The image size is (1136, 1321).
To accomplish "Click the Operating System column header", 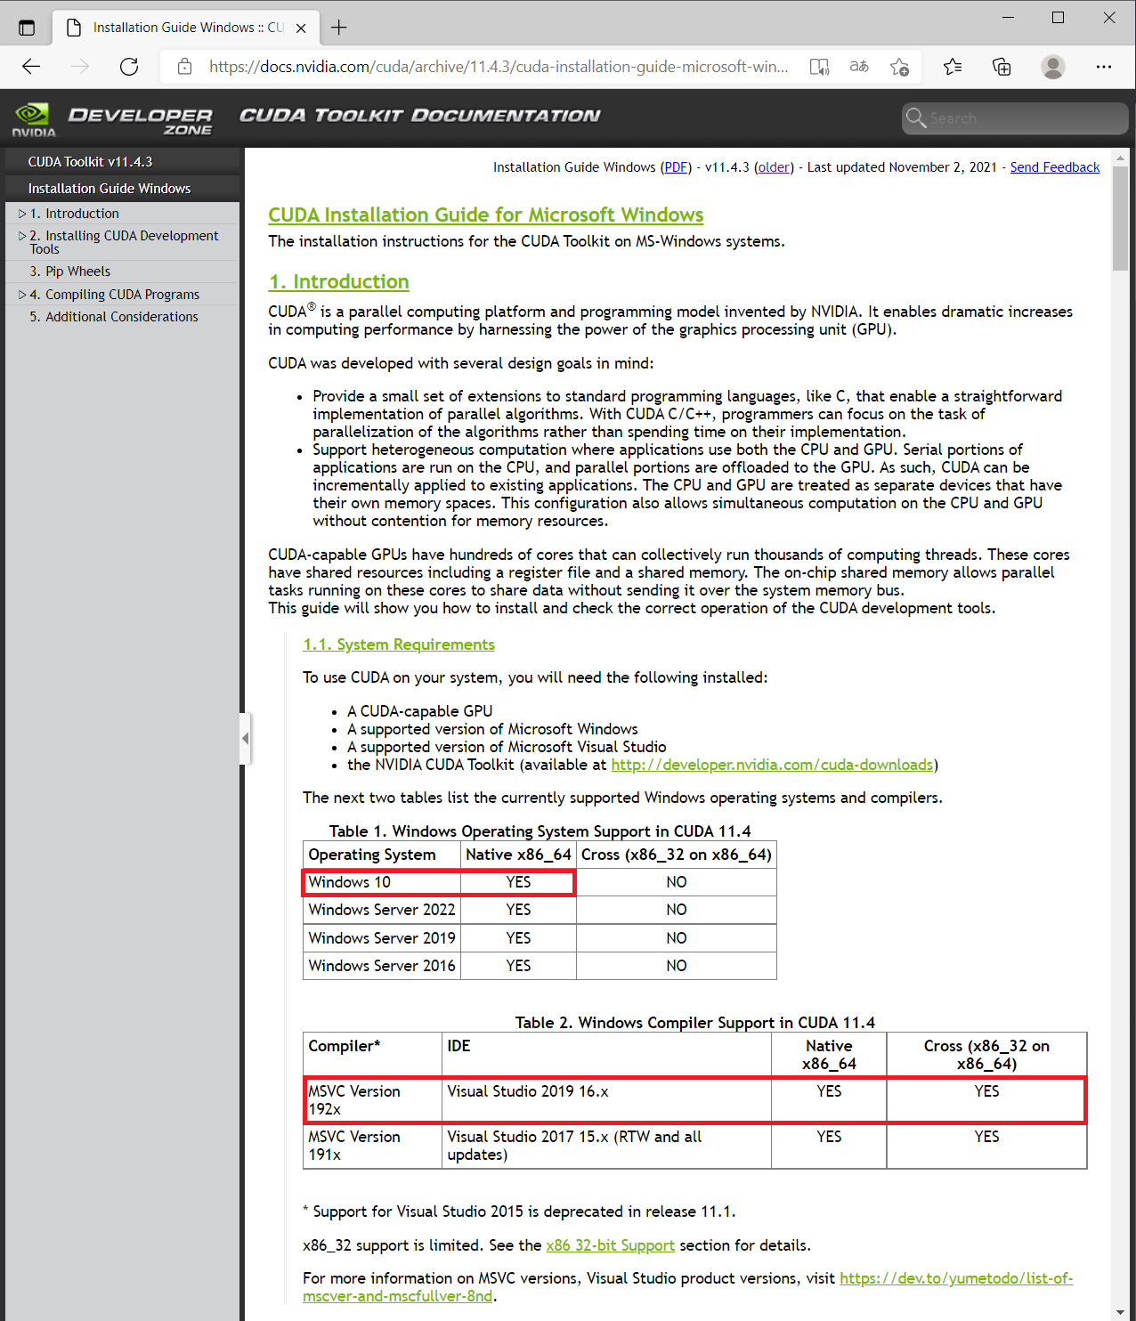I will pyautogui.click(x=382, y=855).
